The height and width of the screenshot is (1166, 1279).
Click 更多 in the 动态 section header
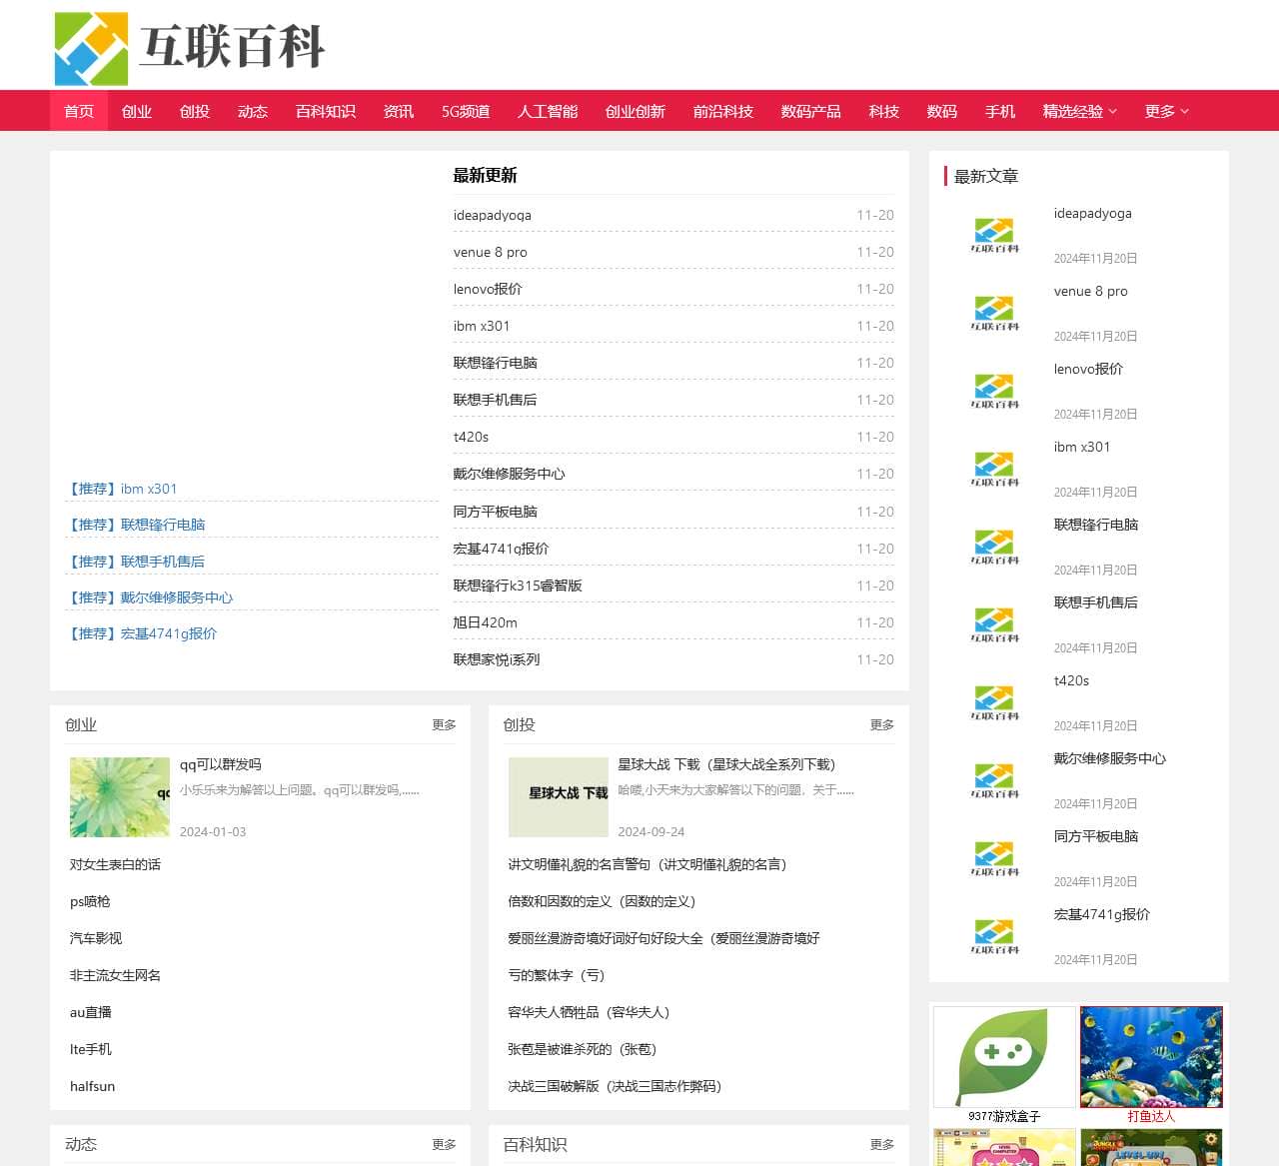[x=444, y=1145]
